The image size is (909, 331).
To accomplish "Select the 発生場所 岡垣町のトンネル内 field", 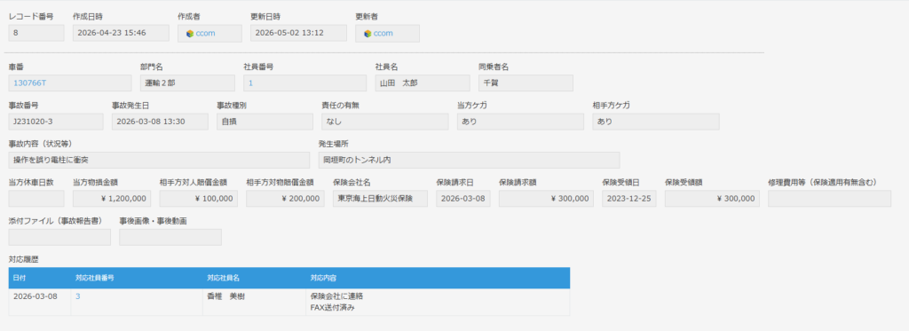I will tap(469, 160).
